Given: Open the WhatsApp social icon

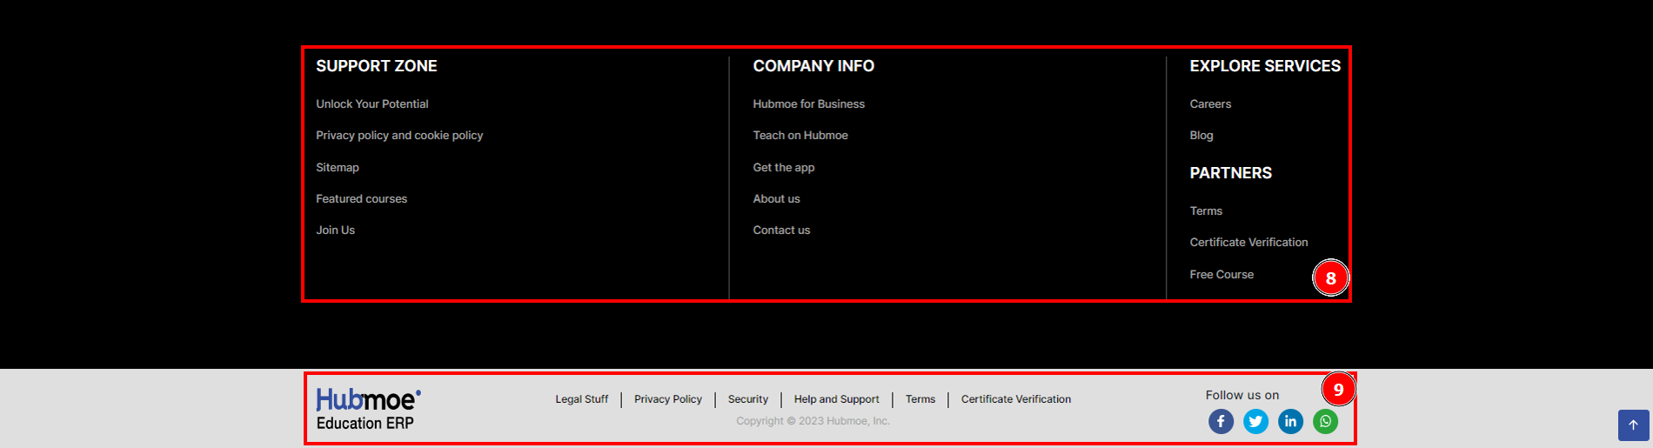Looking at the screenshot, I should (x=1325, y=422).
